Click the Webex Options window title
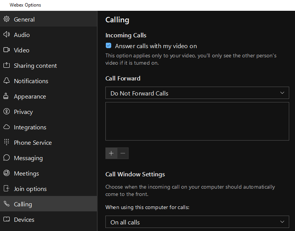Viewport: 295px width, 231px height. tap(25, 5)
